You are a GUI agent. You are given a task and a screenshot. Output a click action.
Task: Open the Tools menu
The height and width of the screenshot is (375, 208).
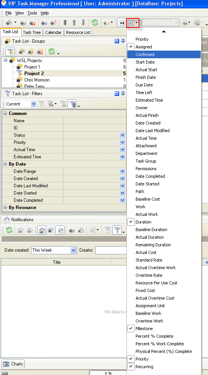[32, 13]
